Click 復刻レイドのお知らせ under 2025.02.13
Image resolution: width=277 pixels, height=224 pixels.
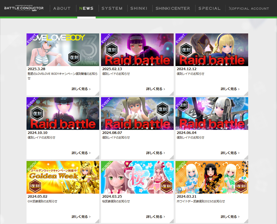point(116,74)
